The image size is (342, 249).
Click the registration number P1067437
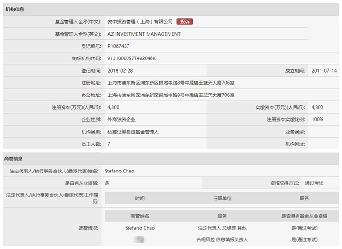pos(118,46)
